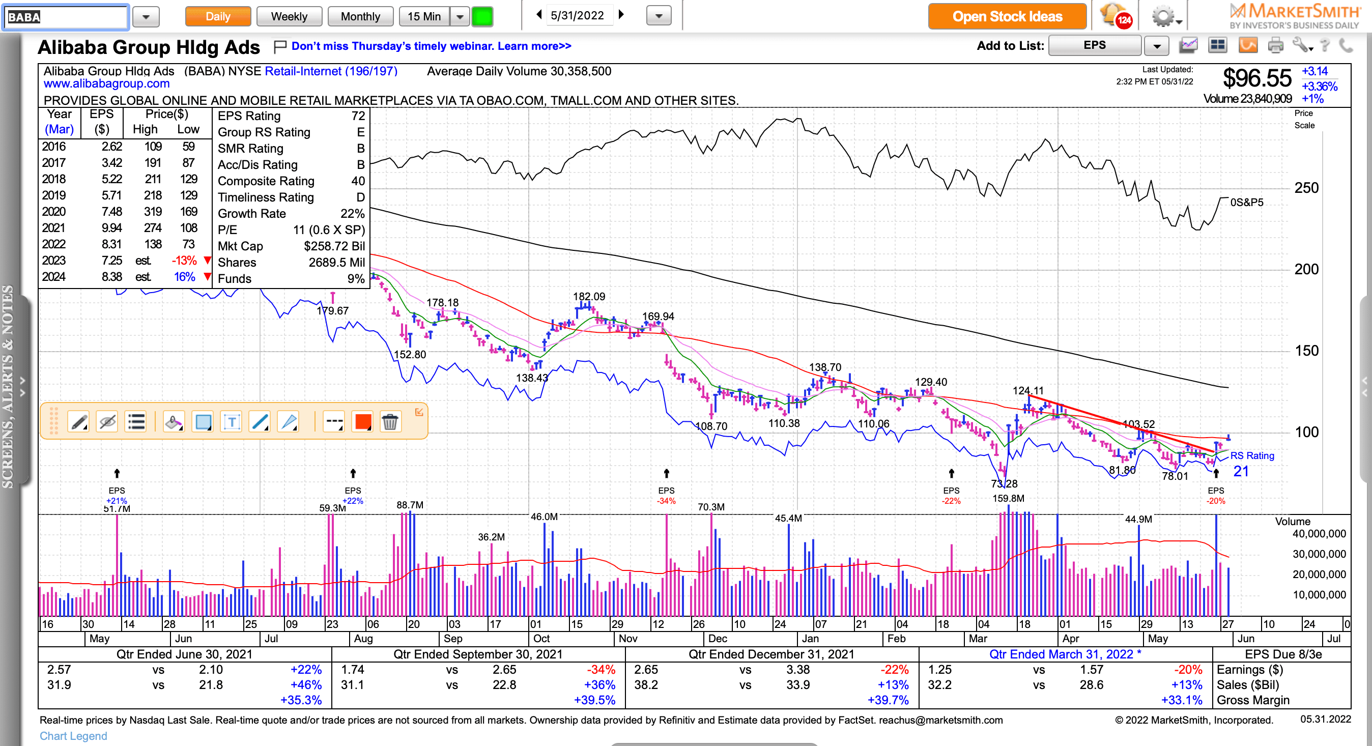This screenshot has height=746, width=1372.
Task: Open the date picker dropdown
Action: click(x=659, y=16)
